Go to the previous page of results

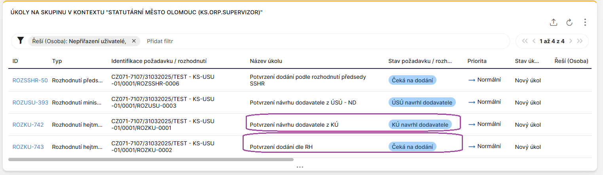[x=534, y=41]
